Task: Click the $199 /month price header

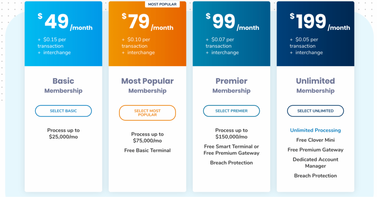Action: tap(320, 22)
